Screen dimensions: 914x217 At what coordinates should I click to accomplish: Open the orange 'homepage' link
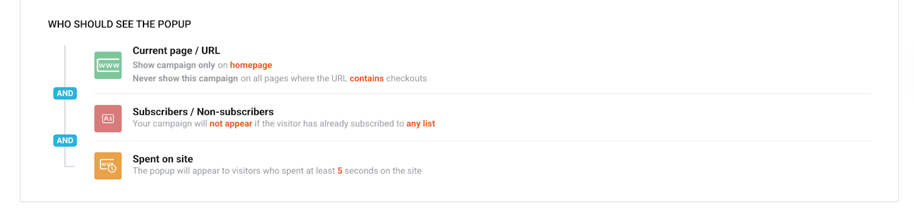(251, 65)
